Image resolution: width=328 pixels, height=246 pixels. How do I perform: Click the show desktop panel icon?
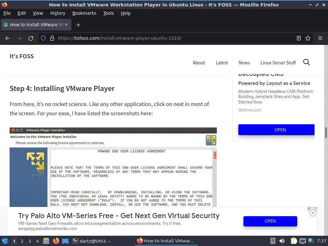65,241
